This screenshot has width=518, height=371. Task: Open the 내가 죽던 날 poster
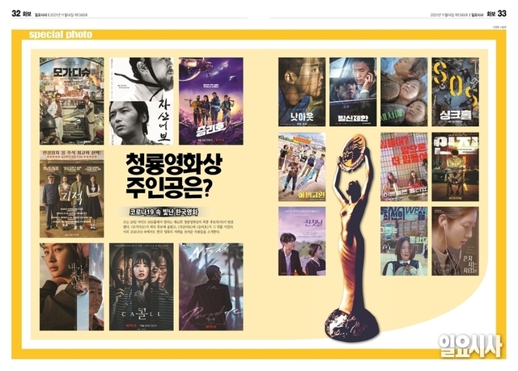(x=72, y=287)
